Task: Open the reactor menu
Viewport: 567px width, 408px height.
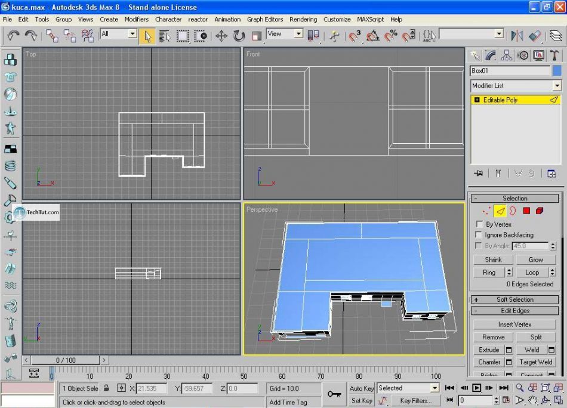Action: click(x=198, y=20)
